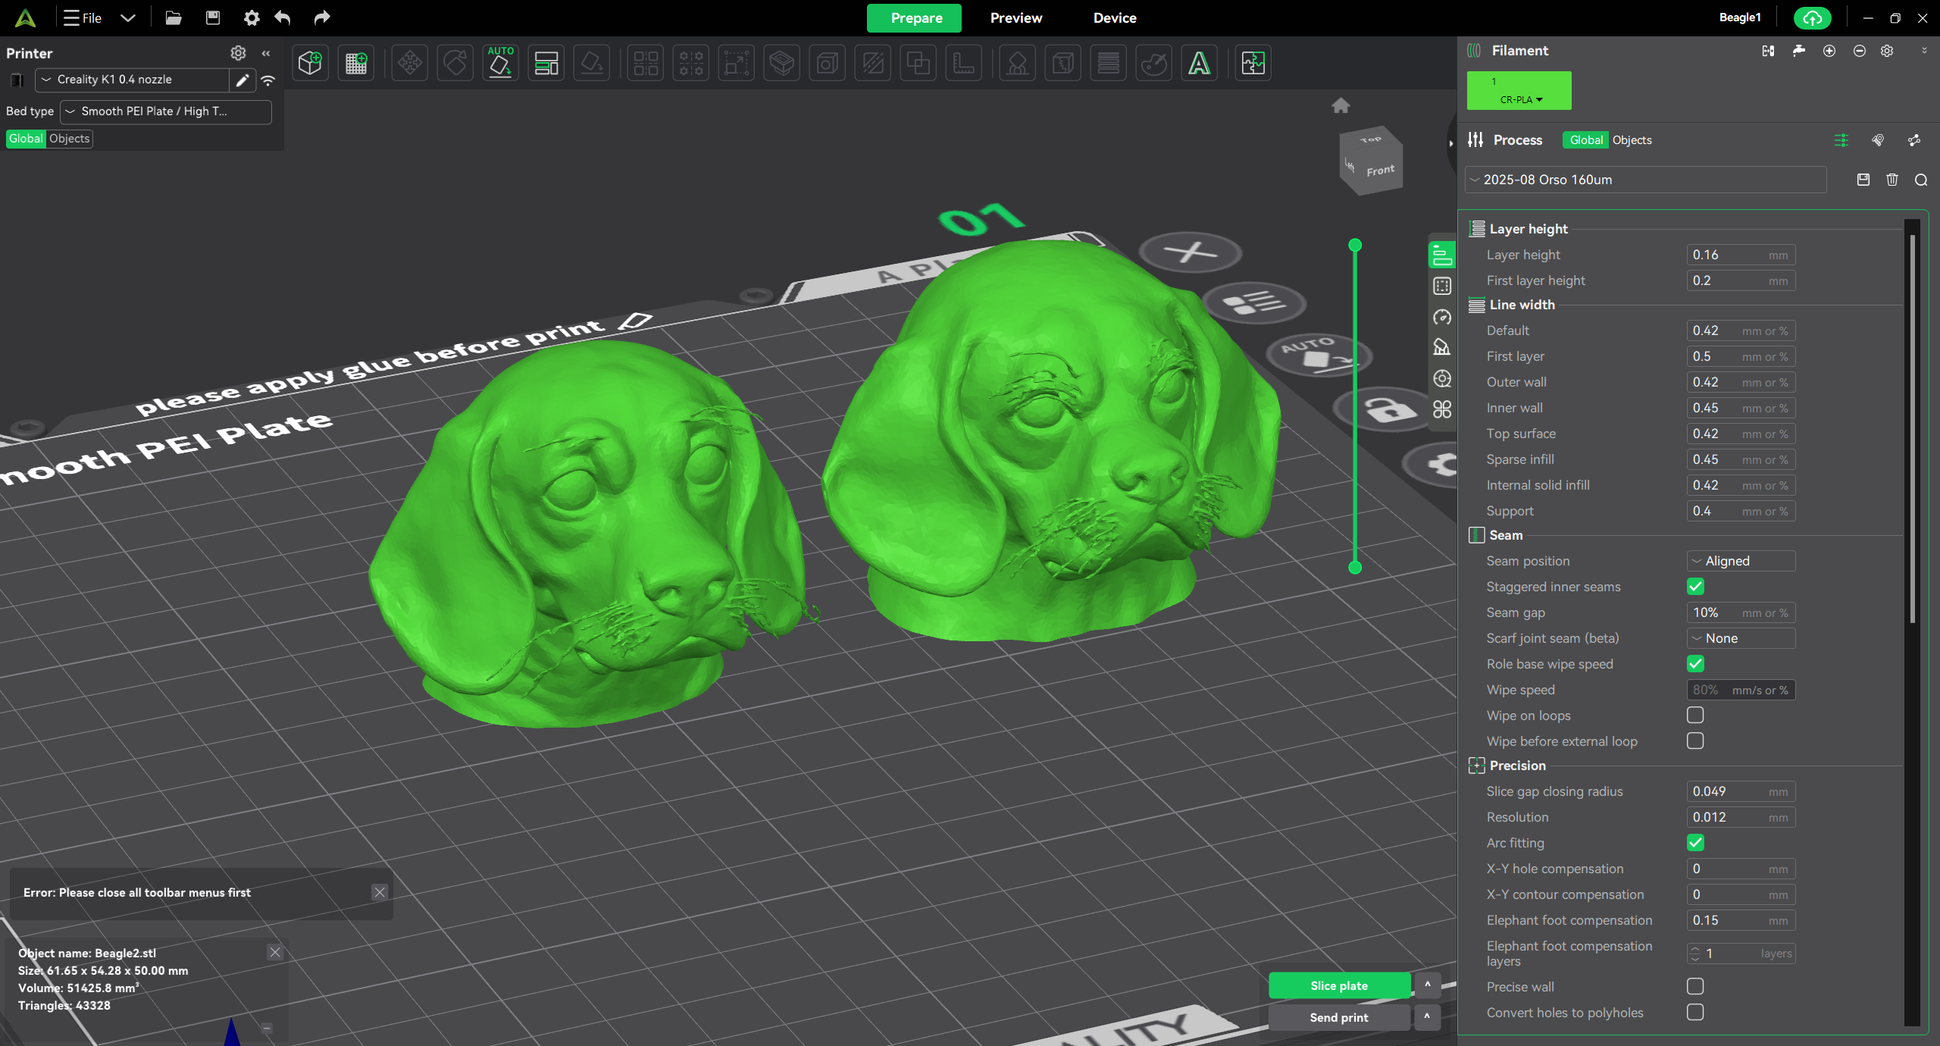The width and height of the screenshot is (1940, 1046).
Task: Open Seam position Aligned dropdown
Action: click(x=1741, y=561)
